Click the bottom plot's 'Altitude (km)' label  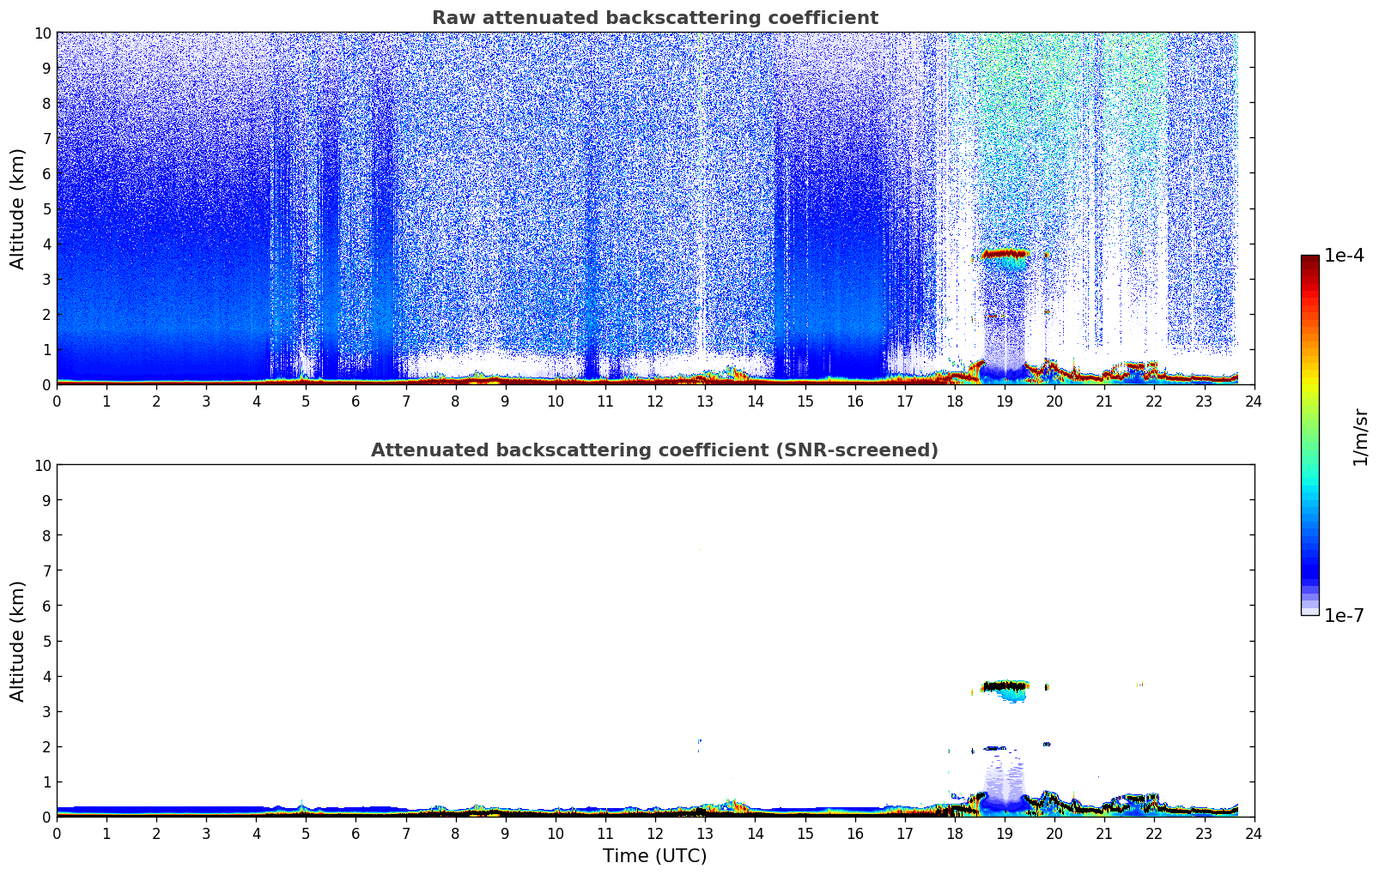18,641
